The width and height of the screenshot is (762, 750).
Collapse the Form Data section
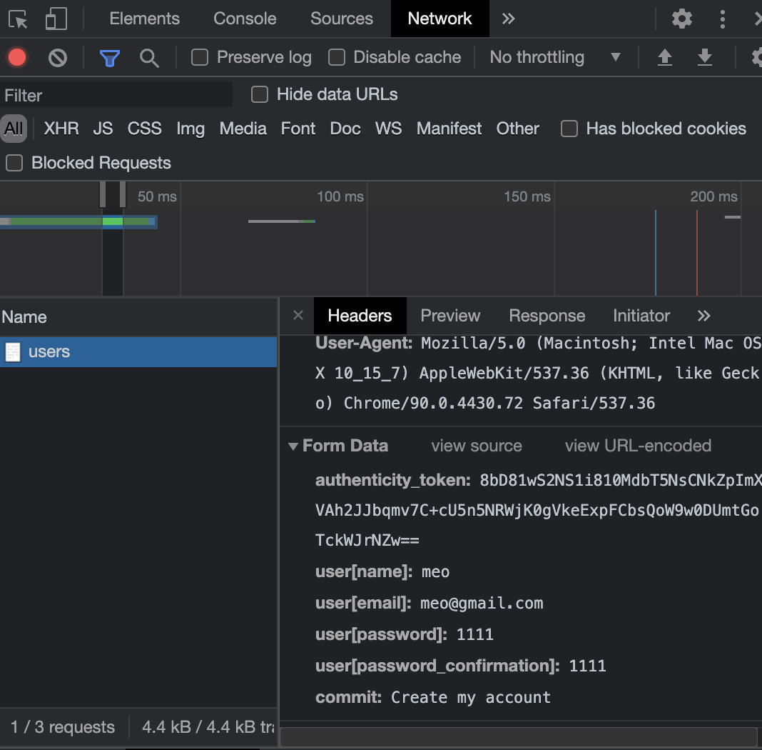(x=293, y=446)
